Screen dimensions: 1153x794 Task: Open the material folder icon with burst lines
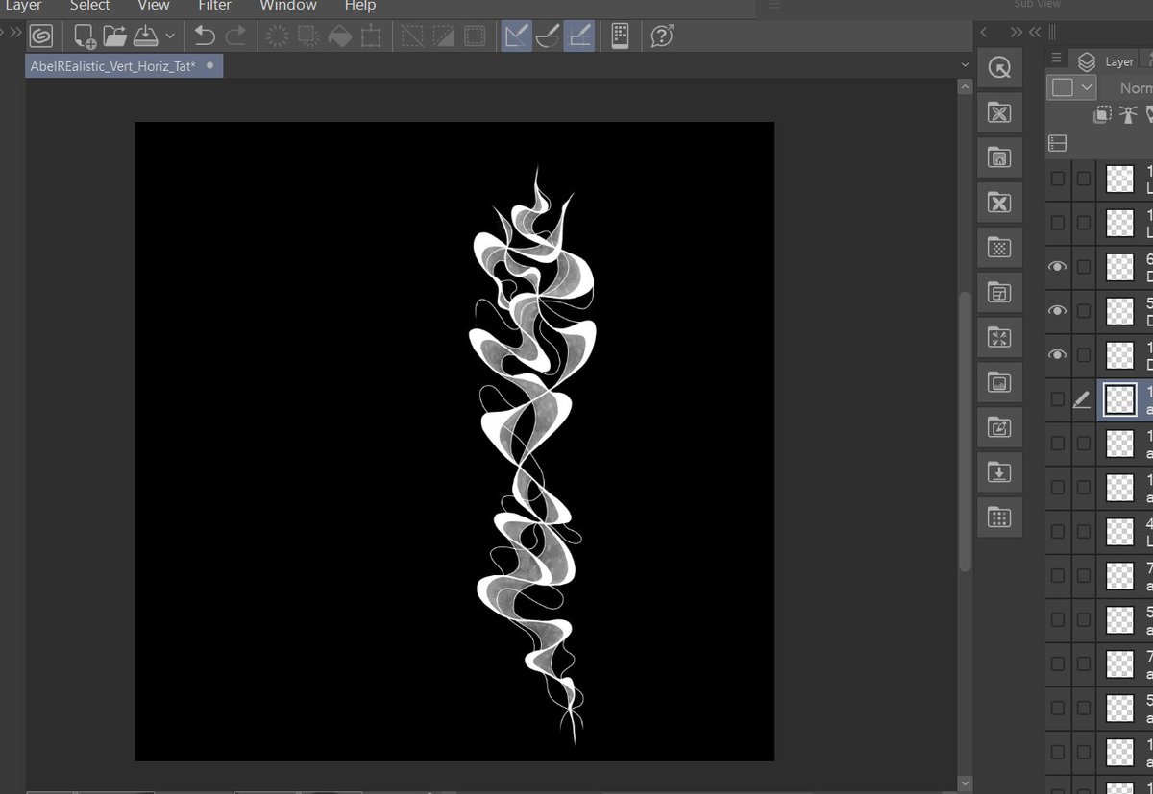999,338
